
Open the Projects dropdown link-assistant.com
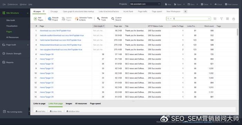145,4
